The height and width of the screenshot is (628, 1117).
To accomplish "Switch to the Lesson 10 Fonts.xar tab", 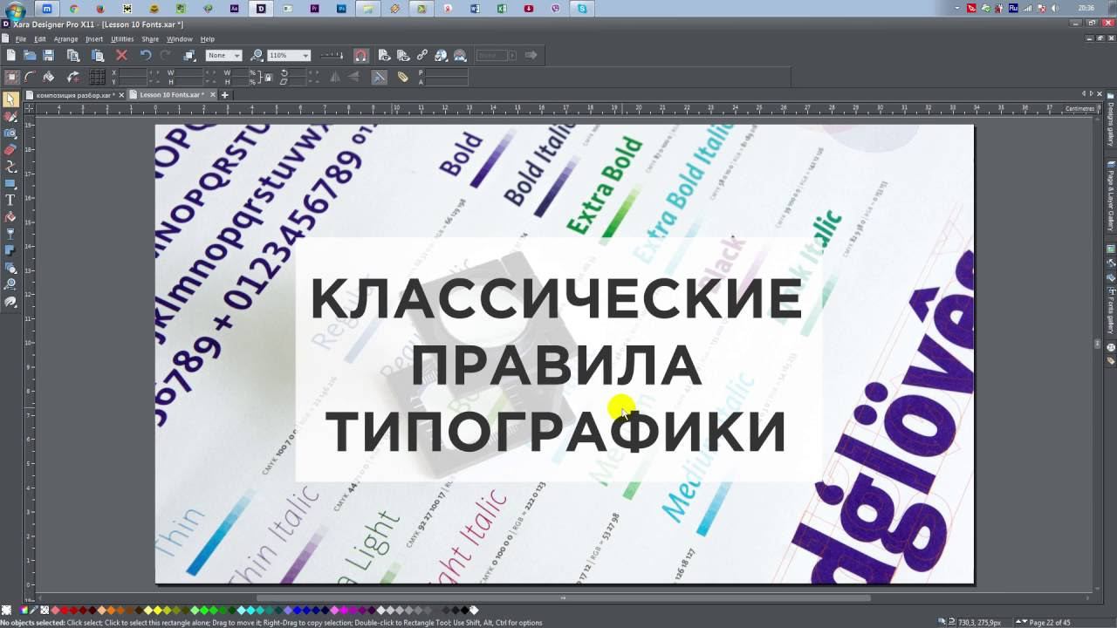I will pos(171,95).
